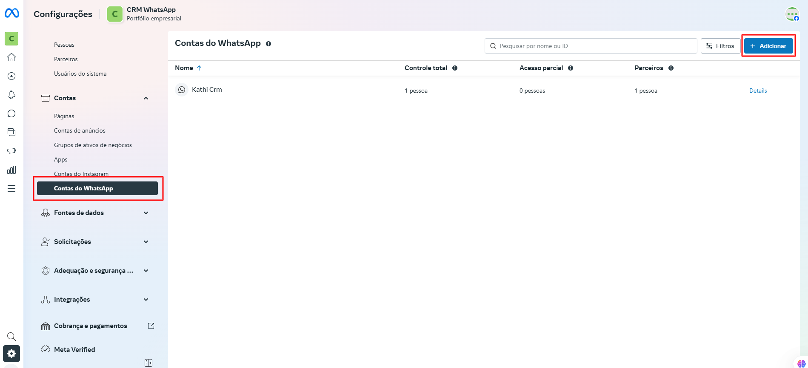
Task: Open the Home icon in left rail
Action: pyautogui.click(x=11, y=57)
